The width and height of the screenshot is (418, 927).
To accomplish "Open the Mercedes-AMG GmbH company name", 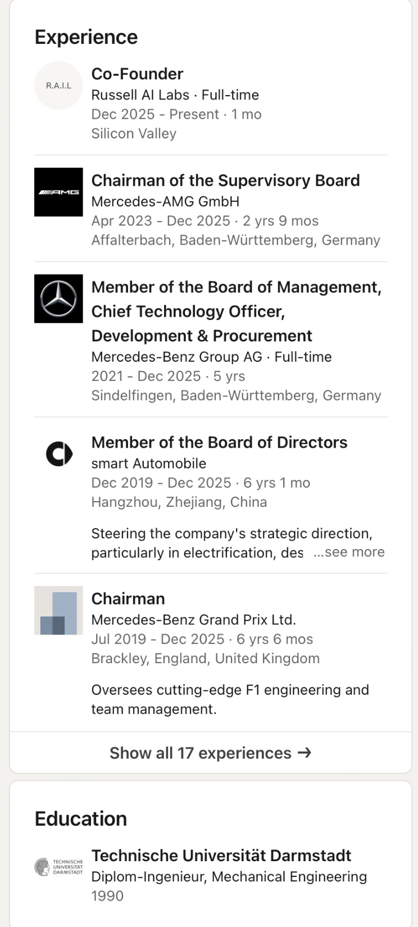I will pyautogui.click(x=165, y=201).
